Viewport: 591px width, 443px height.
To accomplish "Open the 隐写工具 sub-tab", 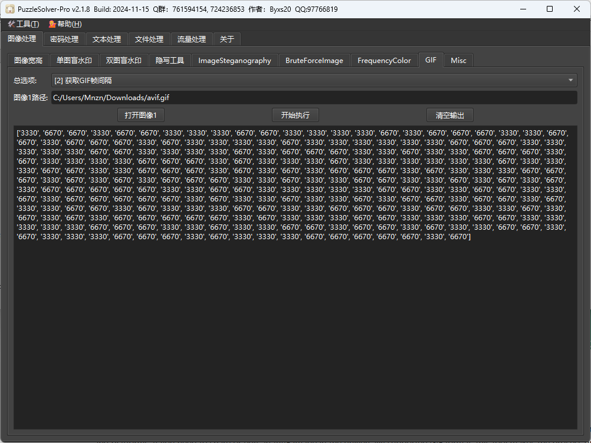I will [170, 61].
